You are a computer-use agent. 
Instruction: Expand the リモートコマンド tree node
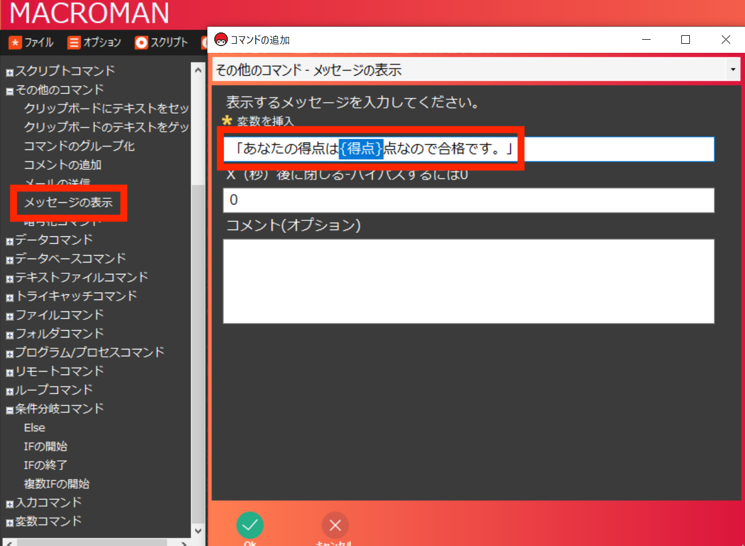pyautogui.click(x=10, y=372)
